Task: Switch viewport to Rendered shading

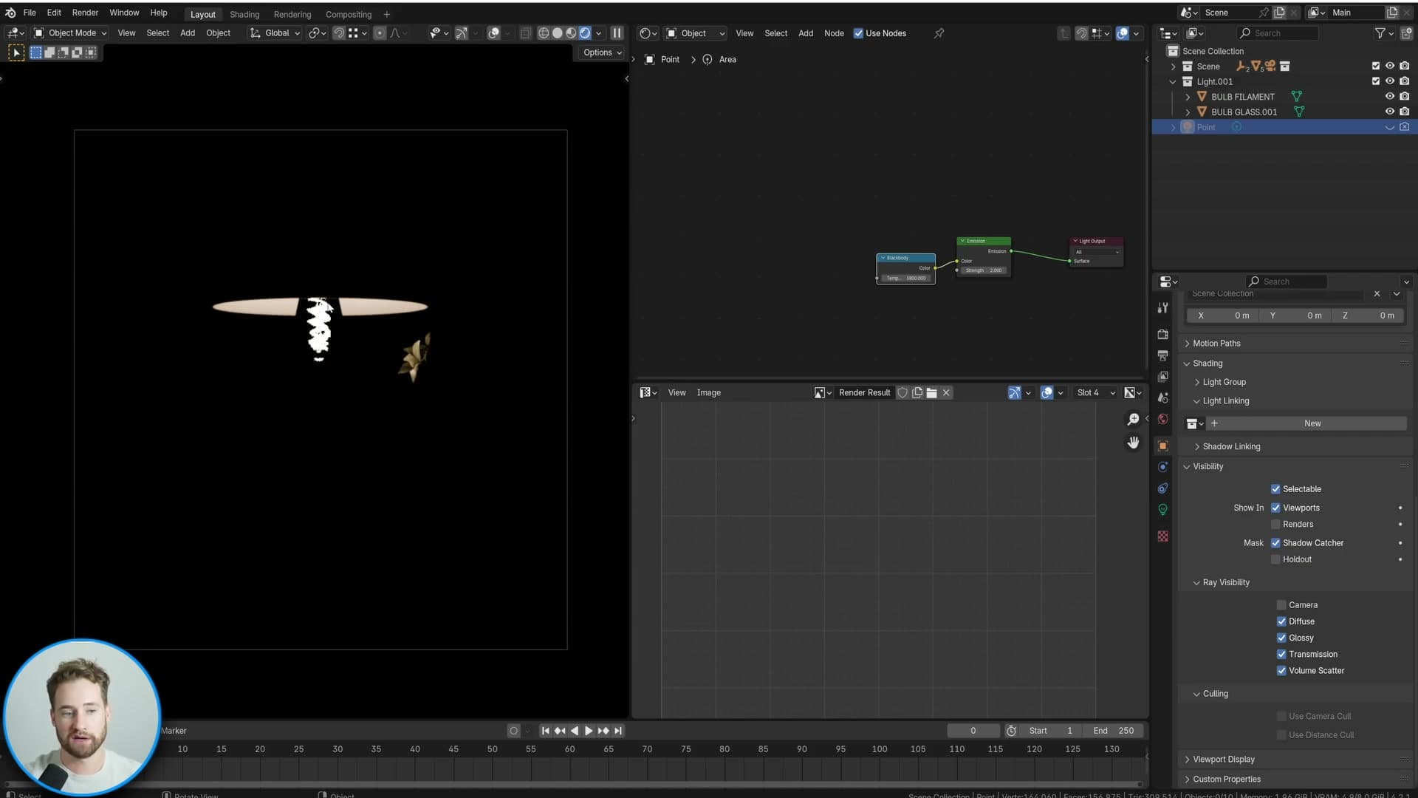Action: tap(585, 33)
